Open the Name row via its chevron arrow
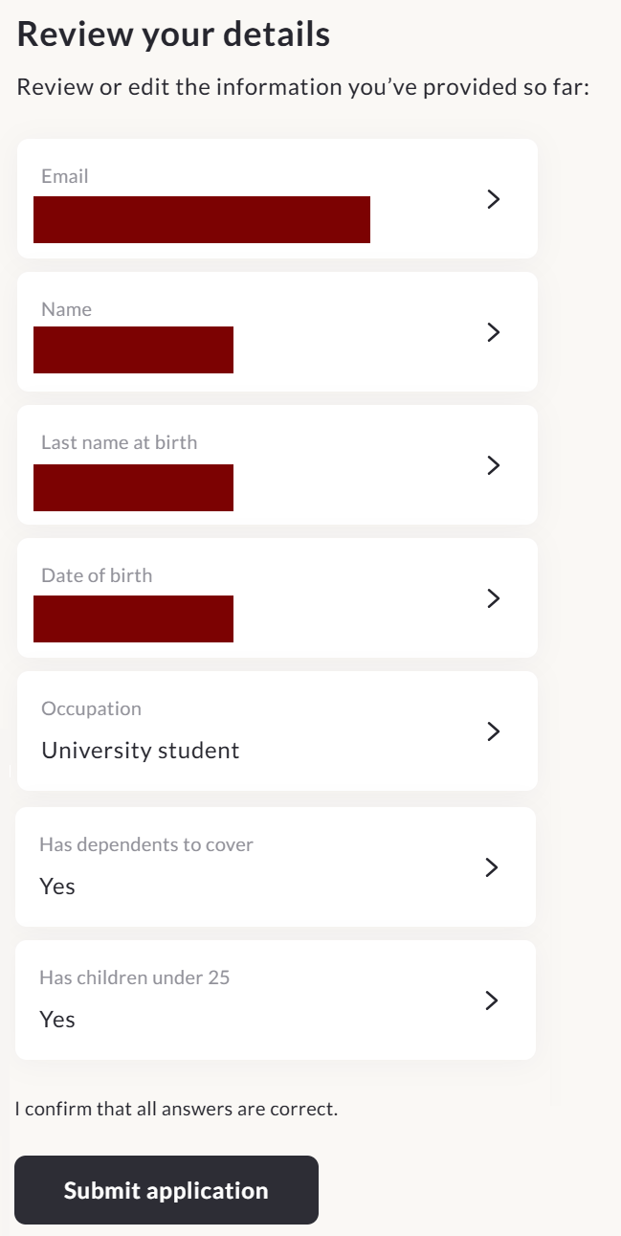This screenshot has height=1236, width=621. tap(494, 332)
